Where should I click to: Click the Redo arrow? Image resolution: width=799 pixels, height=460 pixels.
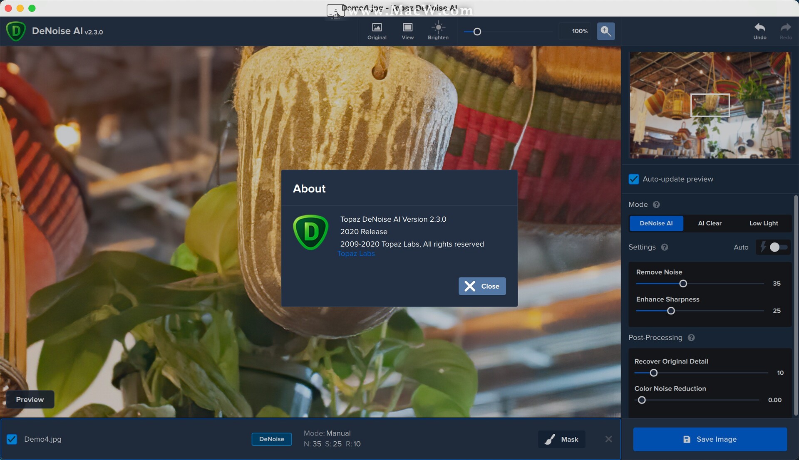coord(785,28)
